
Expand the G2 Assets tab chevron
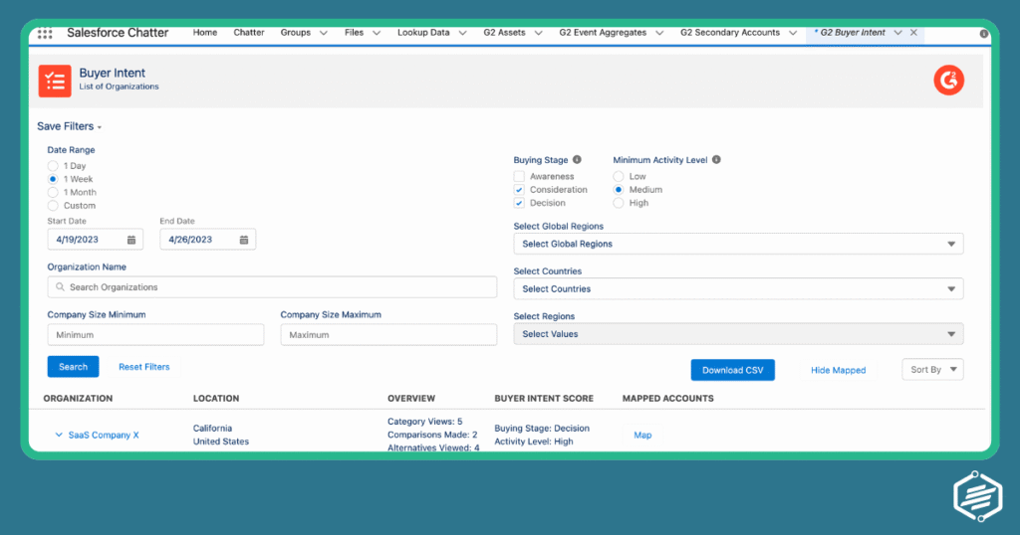pyautogui.click(x=538, y=33)
